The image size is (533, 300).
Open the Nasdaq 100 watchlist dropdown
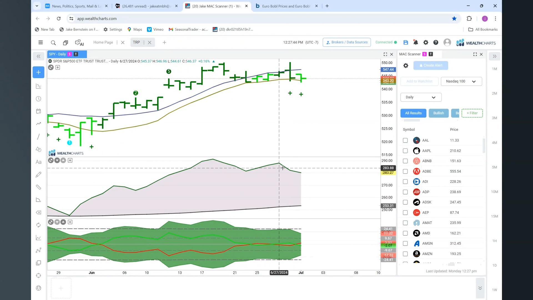pos(461,81)
